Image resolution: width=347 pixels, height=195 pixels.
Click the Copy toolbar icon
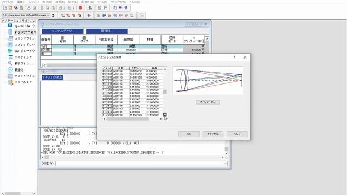[48, 8]
